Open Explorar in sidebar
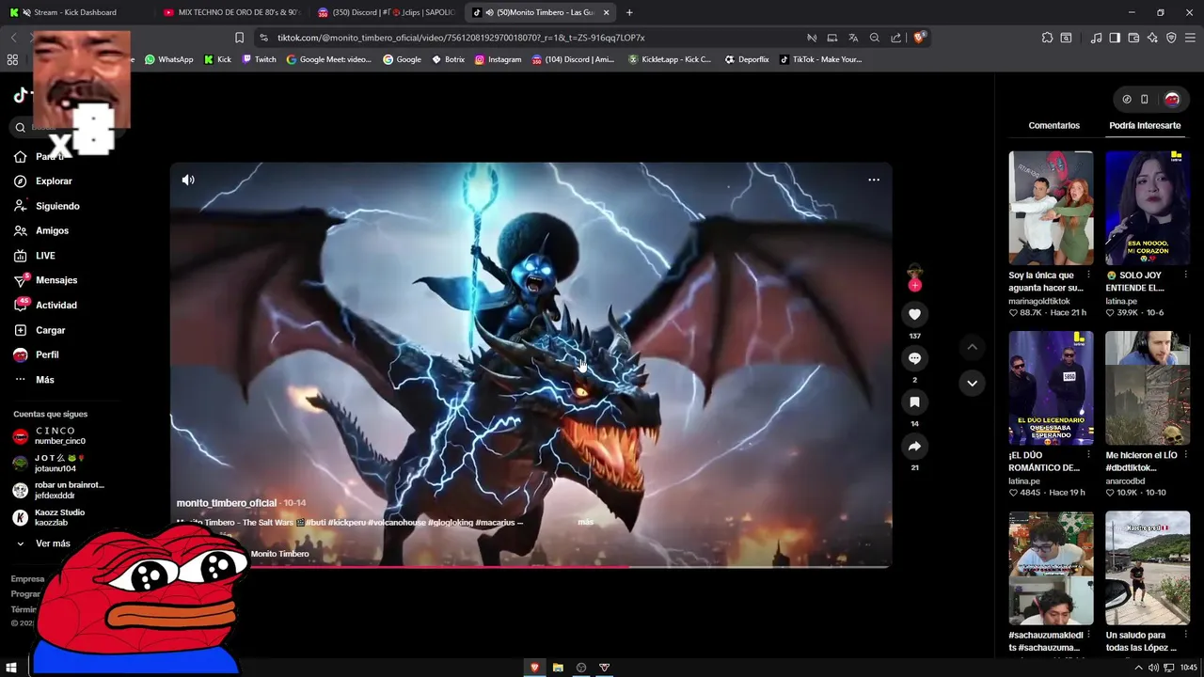Viewport: 1204px width, 677px height. click(x=43, y=181)
